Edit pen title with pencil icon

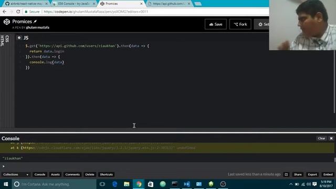pyautogui.click(x=35, y=22)
